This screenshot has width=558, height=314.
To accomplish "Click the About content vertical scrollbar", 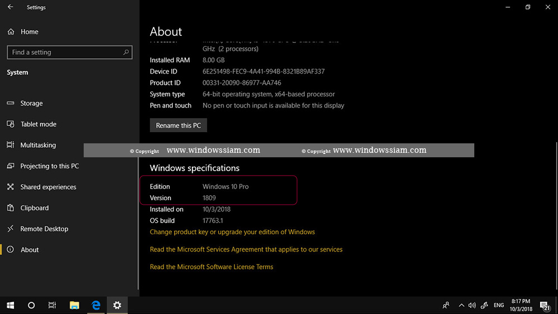I will click(556, 215).
